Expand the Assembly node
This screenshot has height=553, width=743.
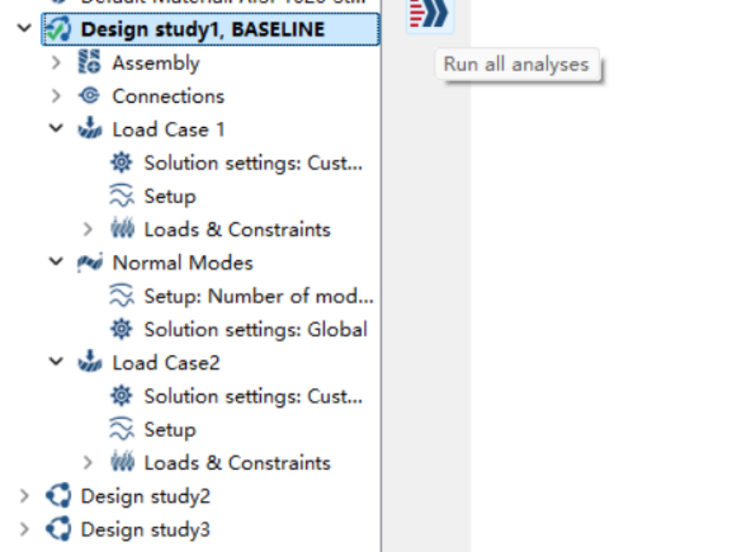[56, 63]
